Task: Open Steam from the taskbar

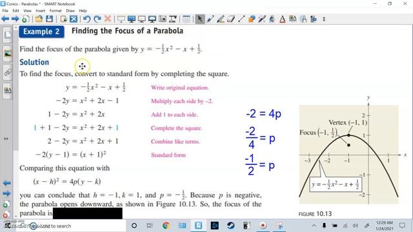Action: point(231,226)
